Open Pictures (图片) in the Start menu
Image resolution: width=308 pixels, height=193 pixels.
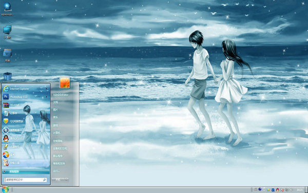[x=55, y=110]
